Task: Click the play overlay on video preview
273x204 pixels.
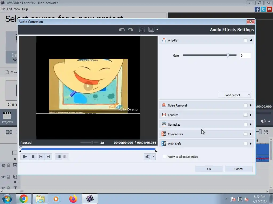Action: 88,86
